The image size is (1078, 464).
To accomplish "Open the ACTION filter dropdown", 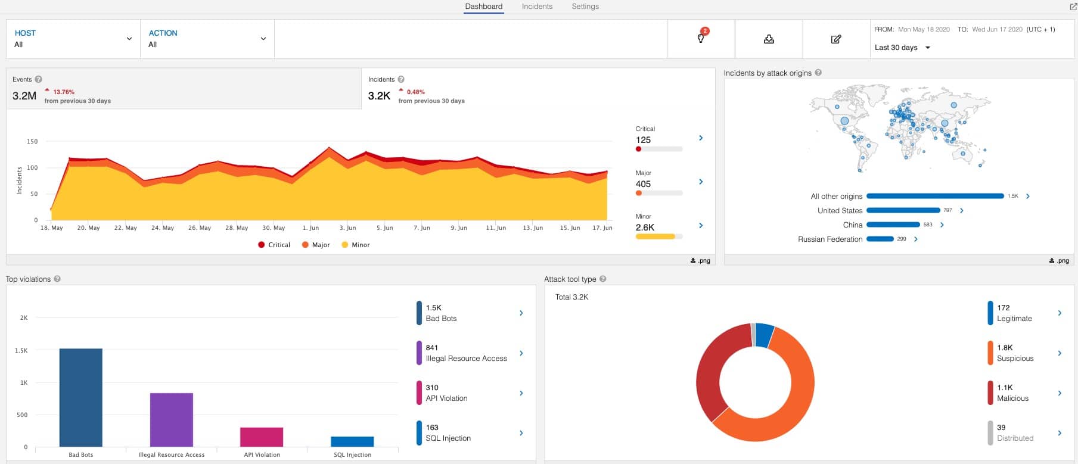I will [207, 39].
